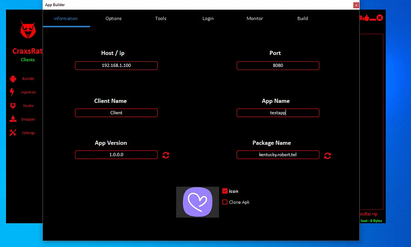Click the Dropper download icon
This screenshot has height=247, width=411.
13,119
